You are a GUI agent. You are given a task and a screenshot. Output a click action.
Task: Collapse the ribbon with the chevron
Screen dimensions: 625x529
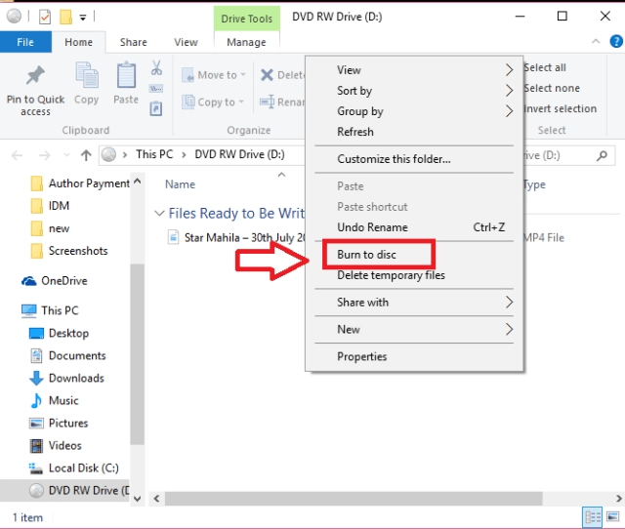(596, 41)
